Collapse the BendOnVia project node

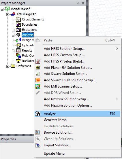[2, 9]
